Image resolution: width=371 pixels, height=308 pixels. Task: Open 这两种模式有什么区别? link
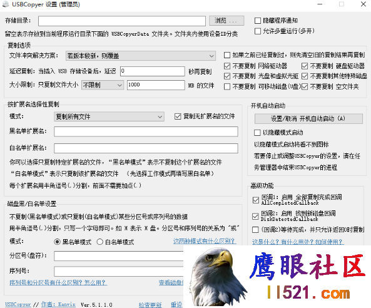pos(205,241)
